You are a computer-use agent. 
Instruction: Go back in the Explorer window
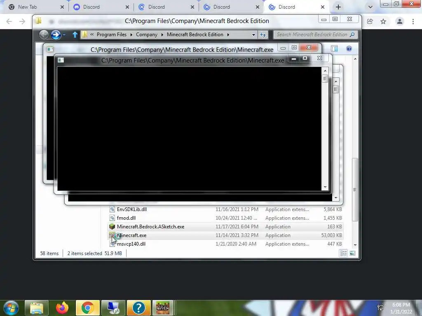point(44,35)
